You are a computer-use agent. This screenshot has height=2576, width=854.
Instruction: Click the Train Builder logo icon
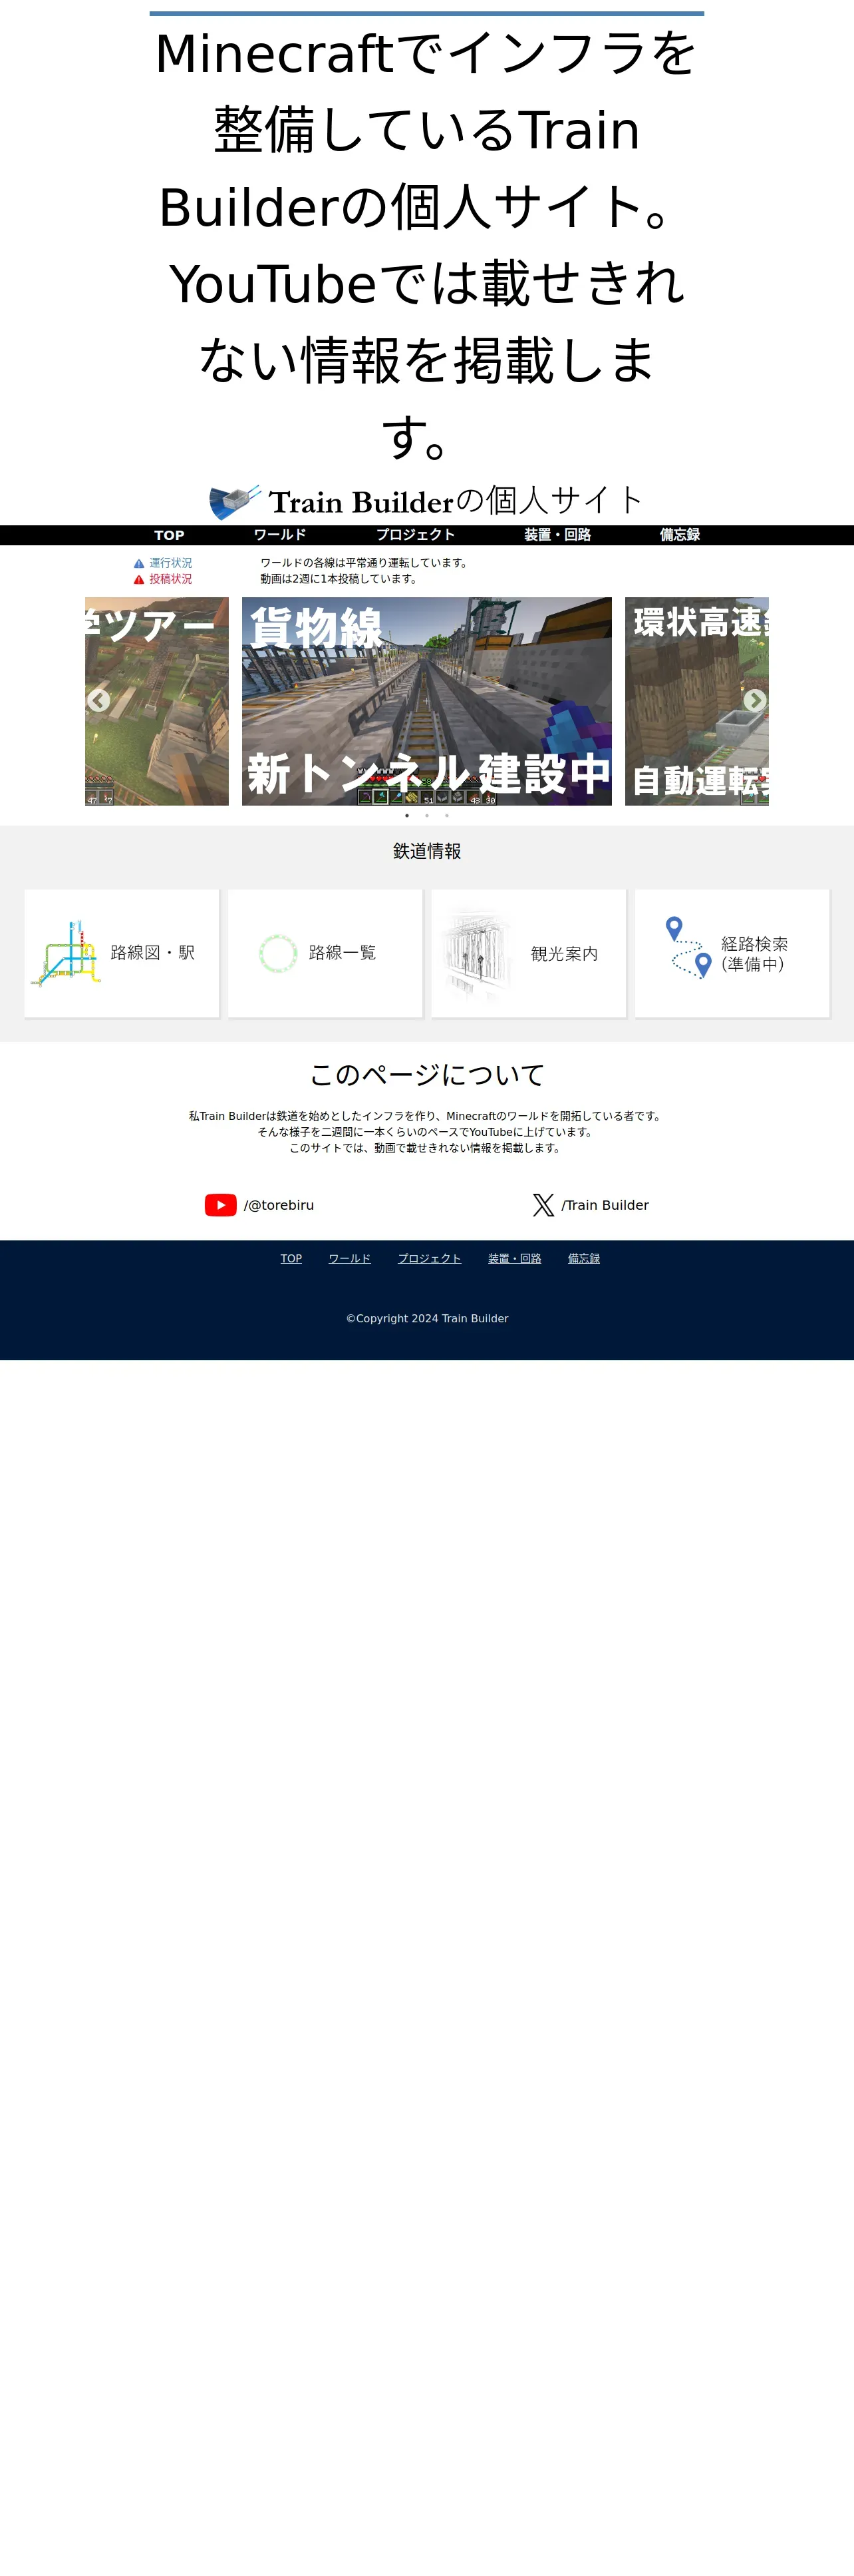pyautogui.click(x=235, y=501)
